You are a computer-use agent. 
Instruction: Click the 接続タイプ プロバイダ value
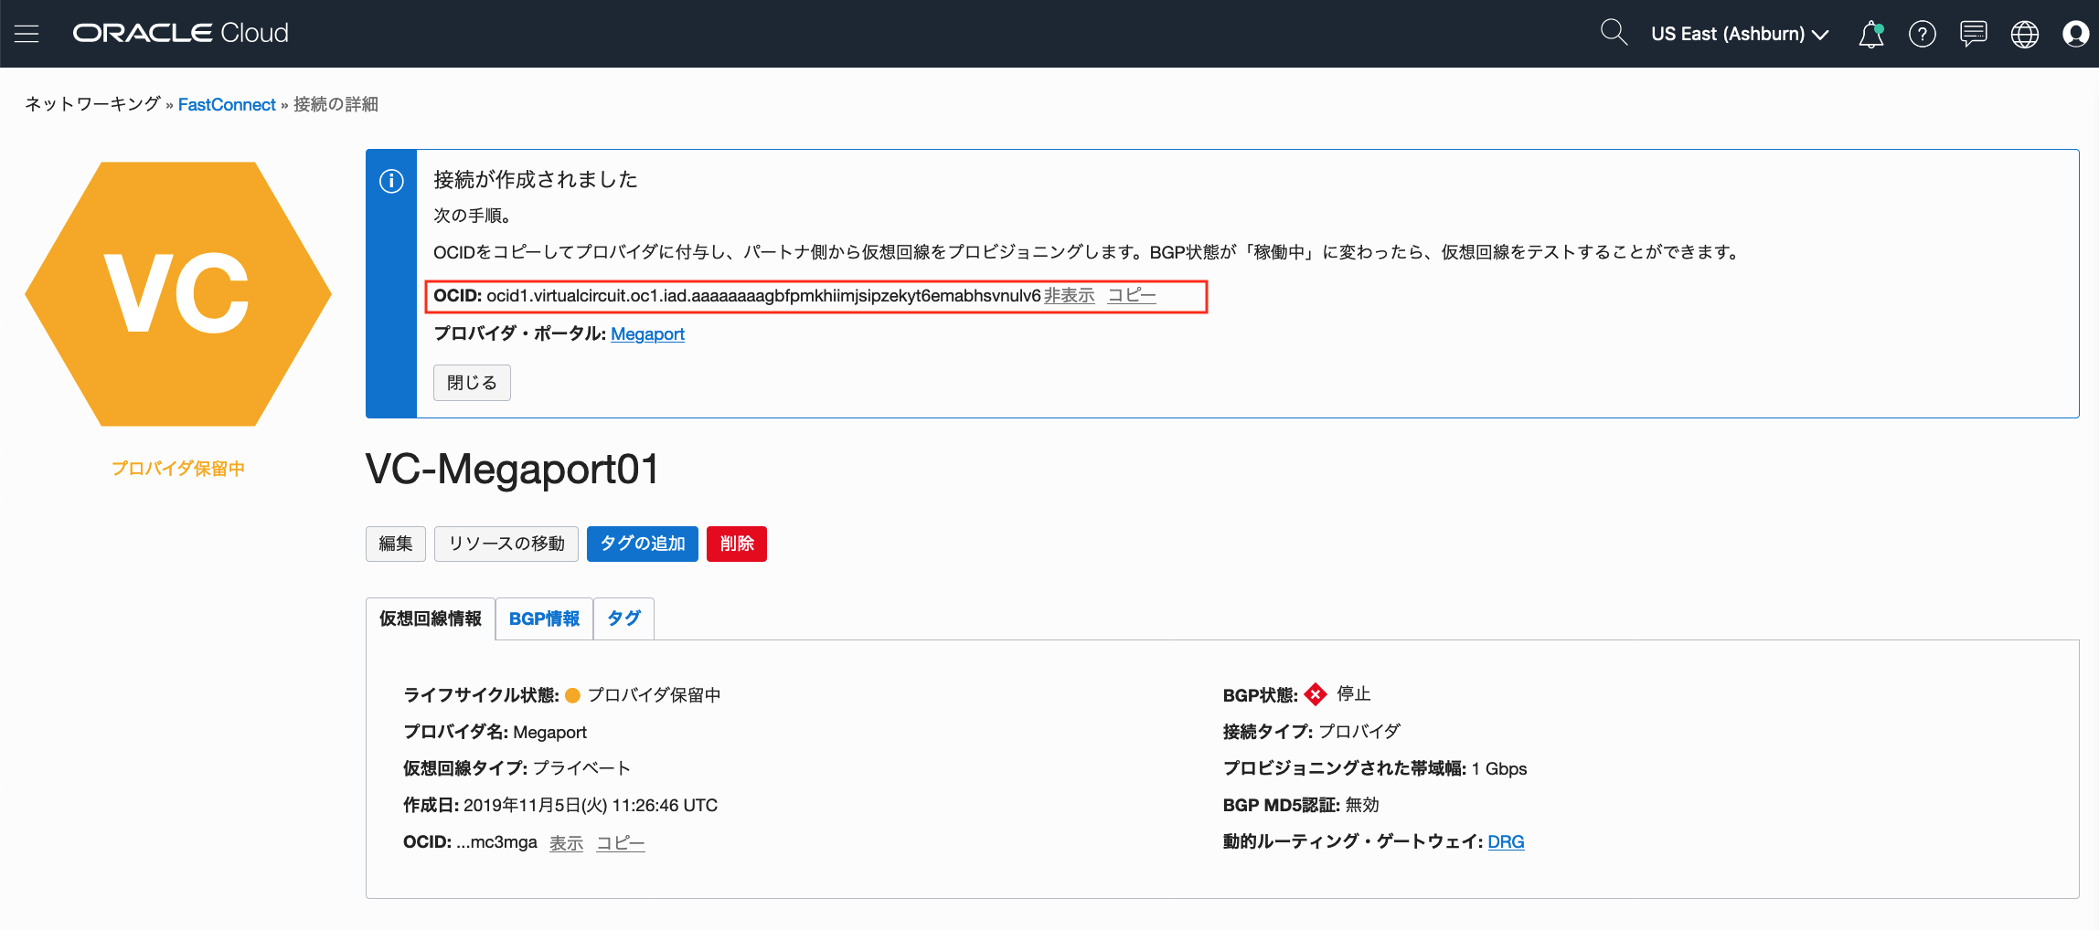1359,731
